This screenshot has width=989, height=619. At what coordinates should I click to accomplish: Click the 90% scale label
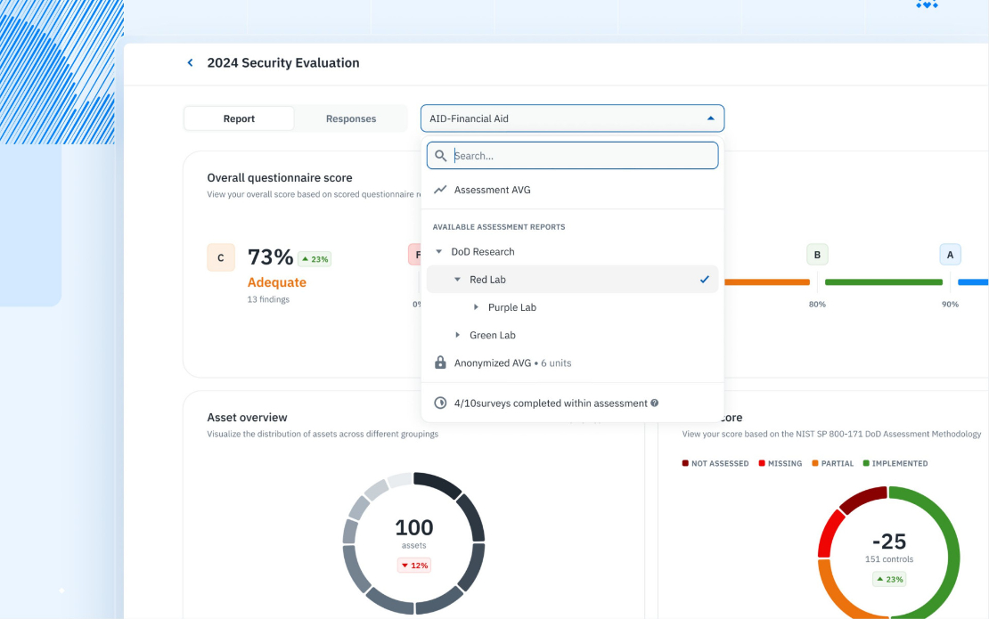pos(950,305)
